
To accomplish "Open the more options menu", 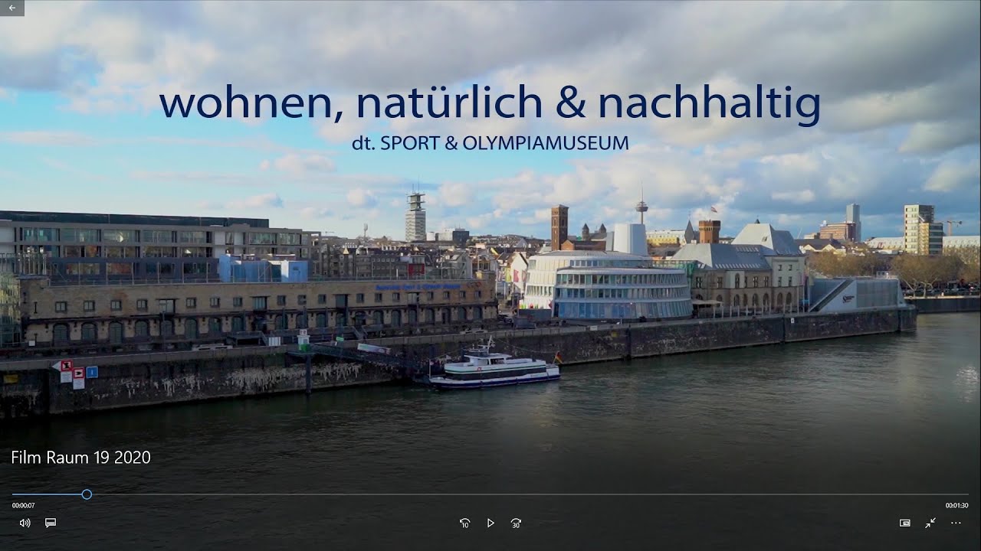I will 956,523.
